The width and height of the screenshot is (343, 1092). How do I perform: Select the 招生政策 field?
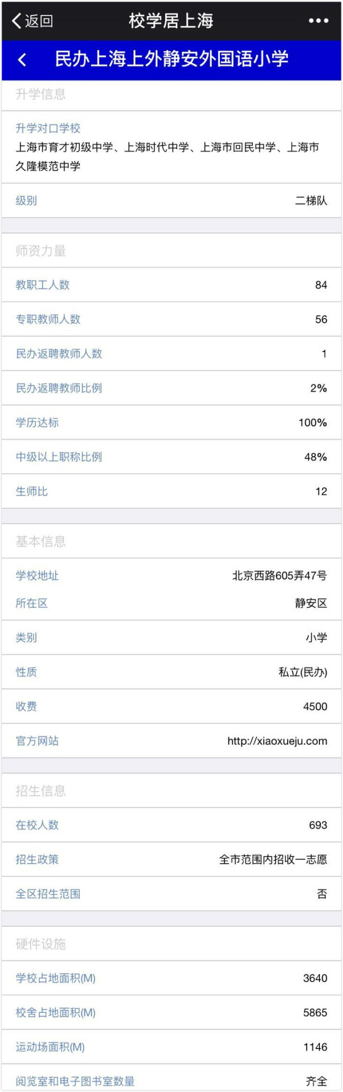coord(34,860)
